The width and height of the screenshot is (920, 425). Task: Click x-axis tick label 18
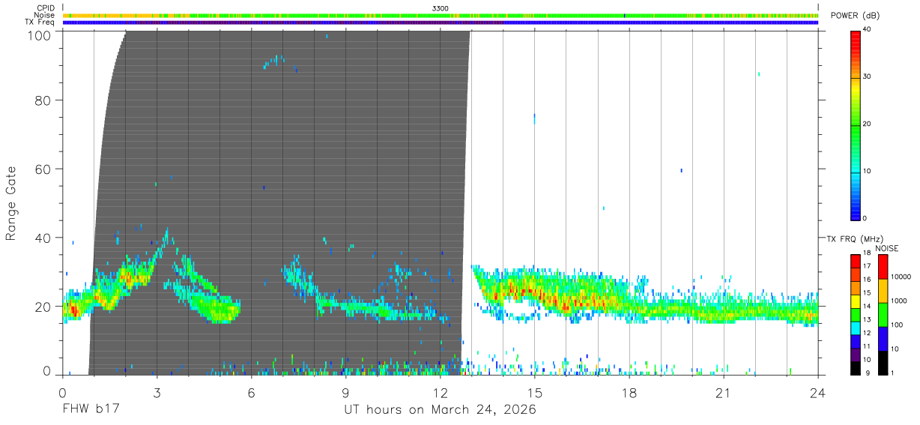pos(629,393)
